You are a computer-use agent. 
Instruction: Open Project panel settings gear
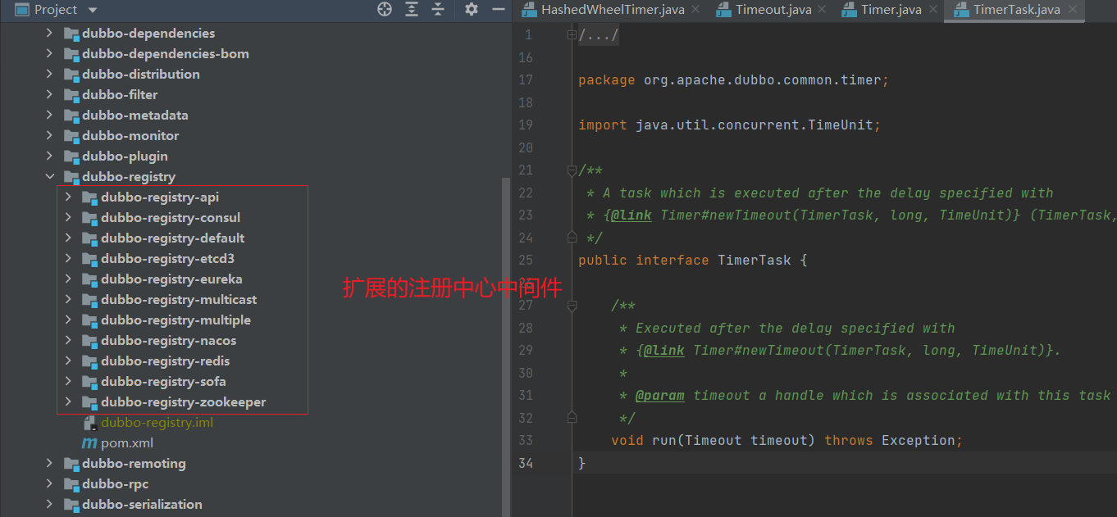tap(471, 9)
